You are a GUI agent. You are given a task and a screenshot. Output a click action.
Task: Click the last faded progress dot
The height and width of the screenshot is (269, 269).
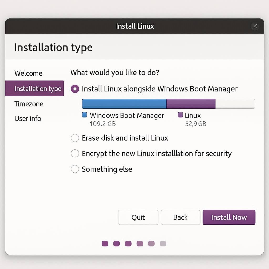[163, 244]
